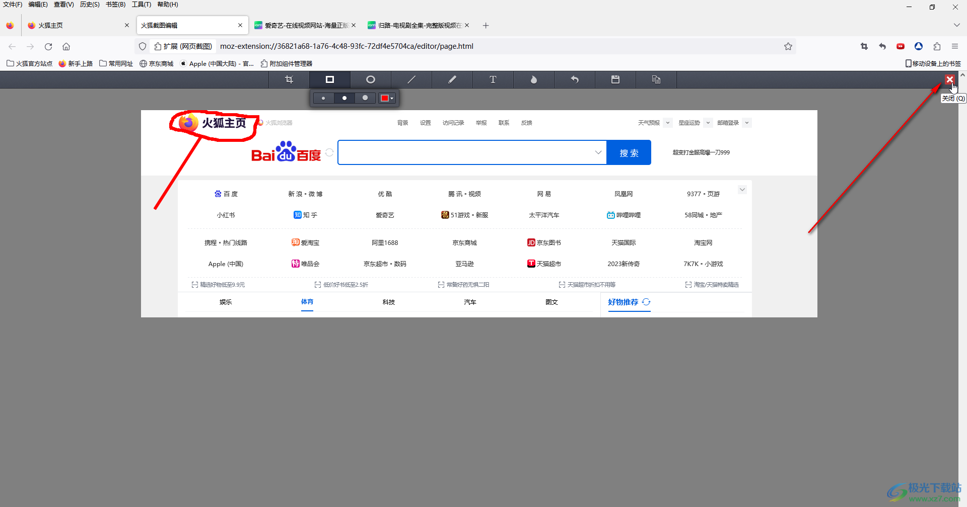The height and width of the screenshot is (507, 967).
Task: Open the 书签(B) menu
Action: coord(115,5)
